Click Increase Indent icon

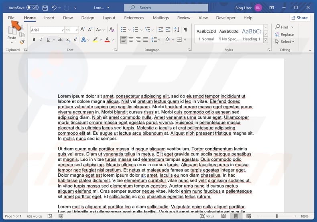[x=168, y=30]
